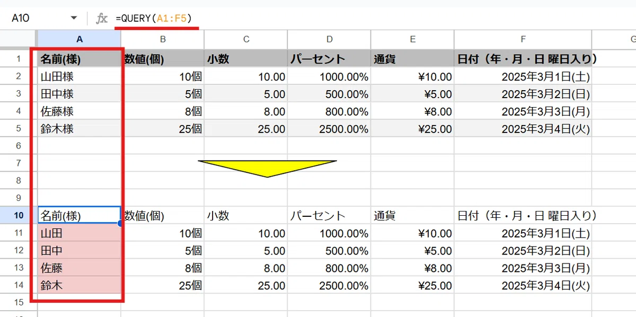Screen dimensions: 636x317
Task: Click cell 2025年3月2日(日) in row 3
Action: (x=523, y=94)
